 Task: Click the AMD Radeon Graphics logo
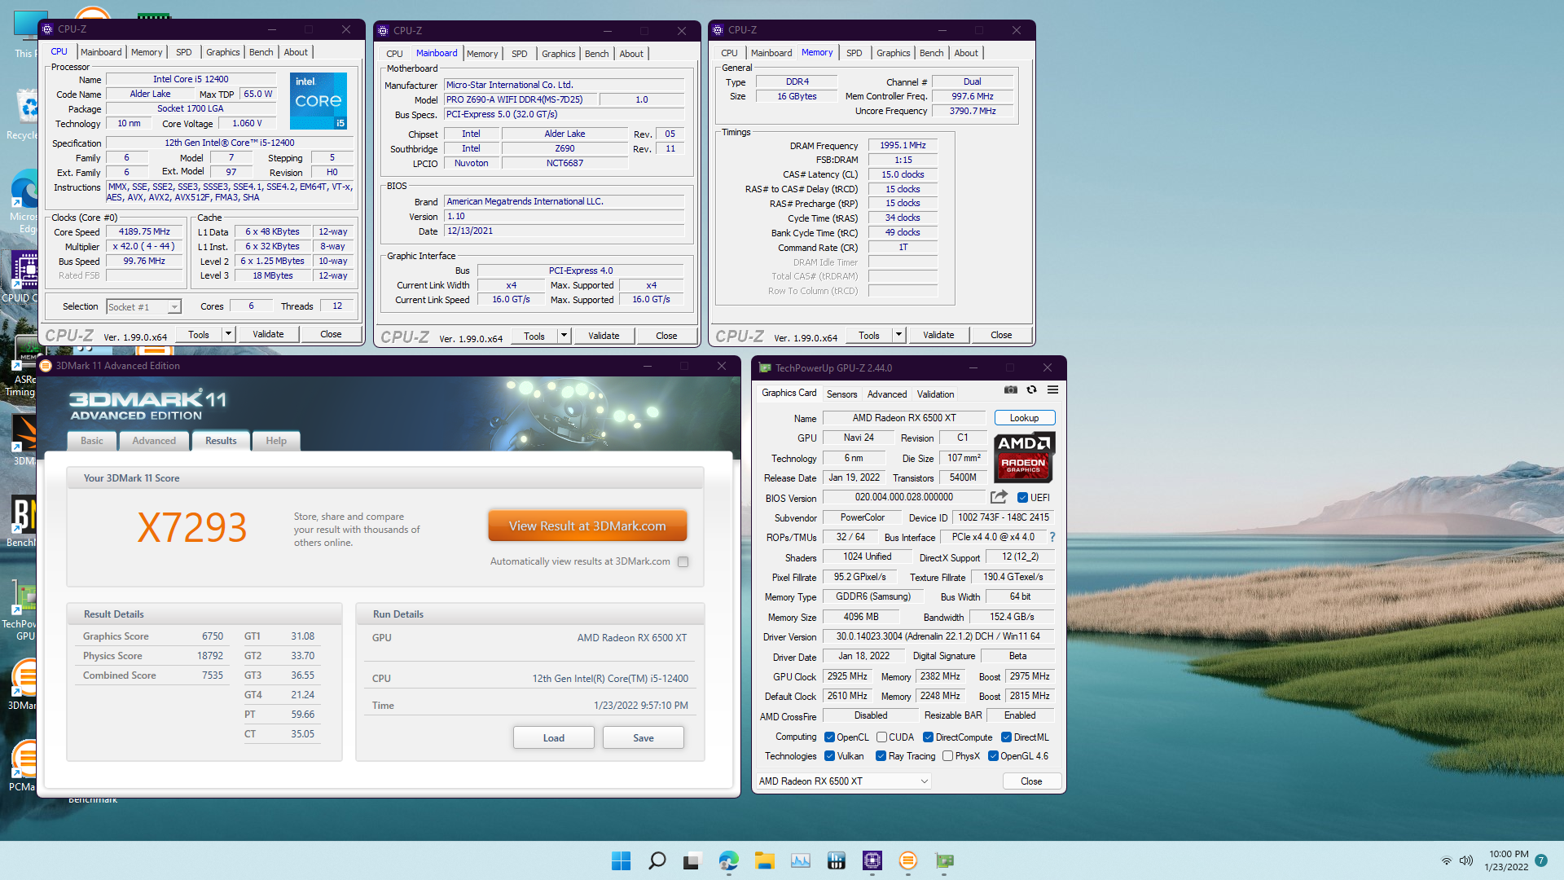(1024, 457)
